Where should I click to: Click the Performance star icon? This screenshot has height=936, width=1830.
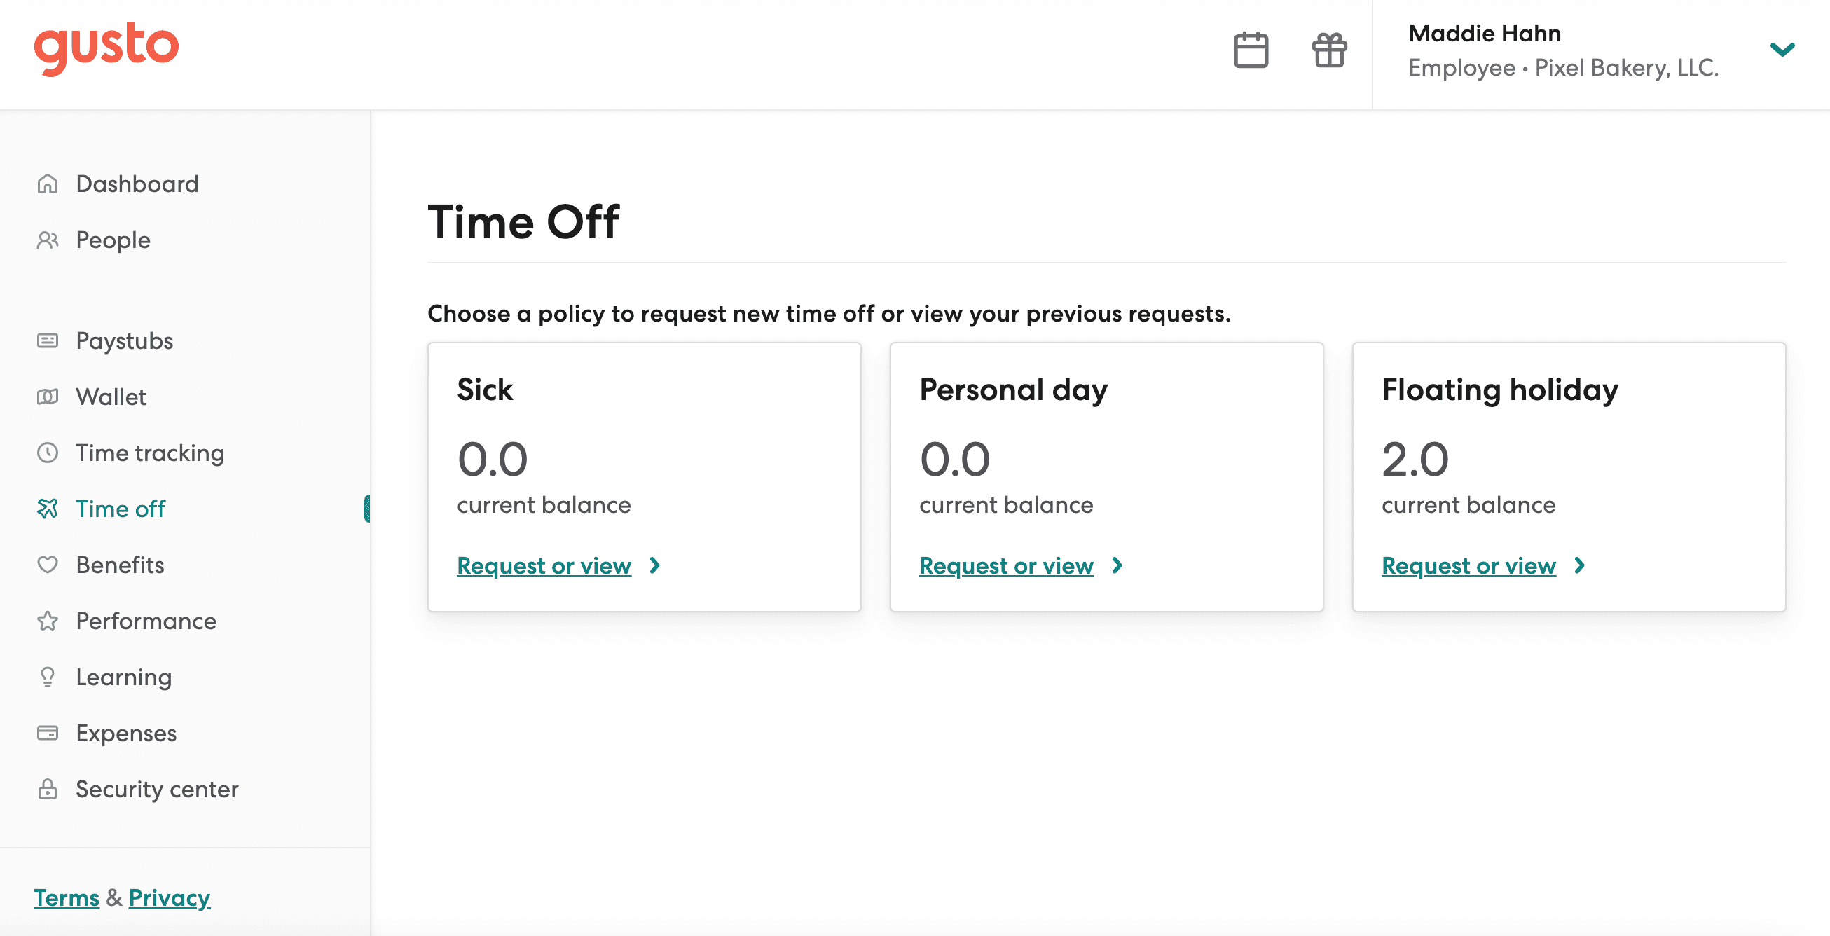(48, 621)
